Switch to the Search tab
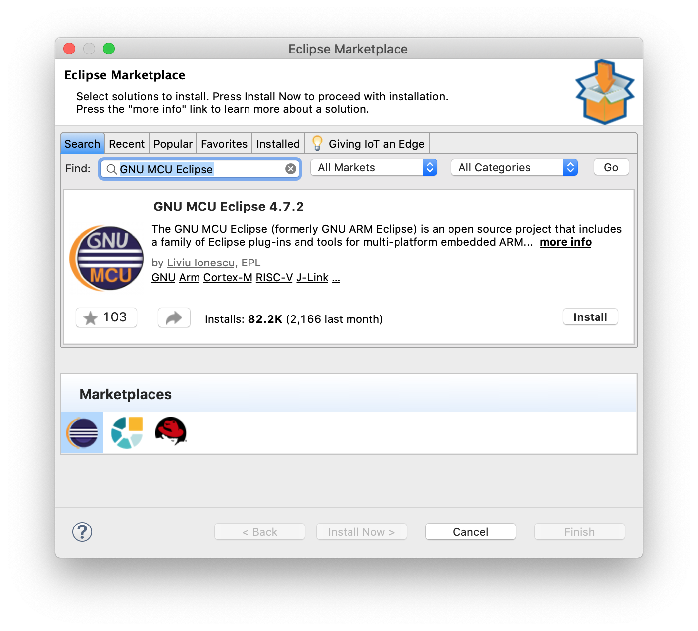 82,144
